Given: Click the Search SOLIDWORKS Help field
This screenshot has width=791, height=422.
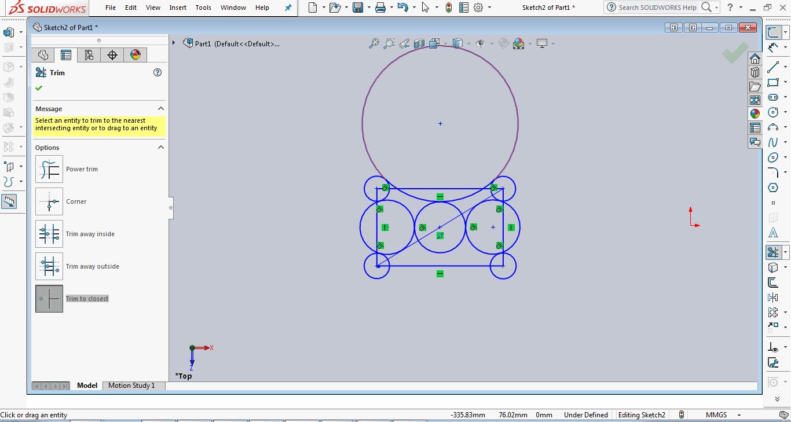Looking at the screenshot, I should point(658,8).
